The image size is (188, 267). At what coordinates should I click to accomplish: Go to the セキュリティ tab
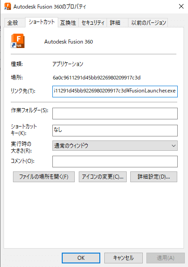[93, 22]
